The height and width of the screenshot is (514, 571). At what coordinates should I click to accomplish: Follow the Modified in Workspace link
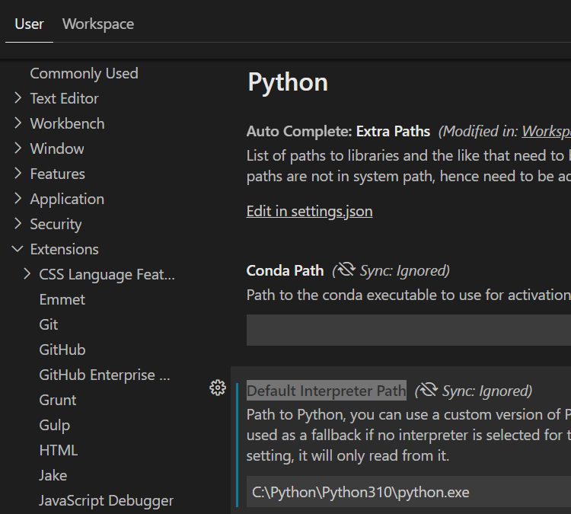(x=546, y=131)
